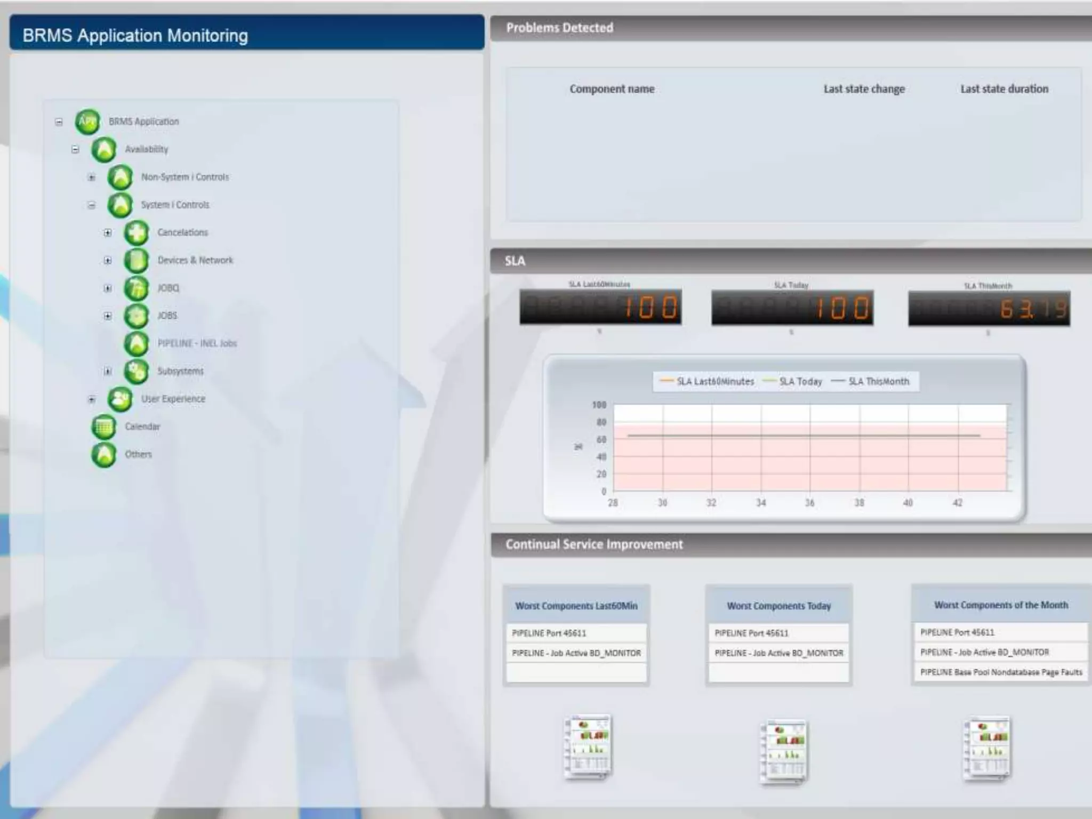Viewport: 1092px width, 819px height.
Task: Open report icon under Worst Components Today
Action: (784, 752)
